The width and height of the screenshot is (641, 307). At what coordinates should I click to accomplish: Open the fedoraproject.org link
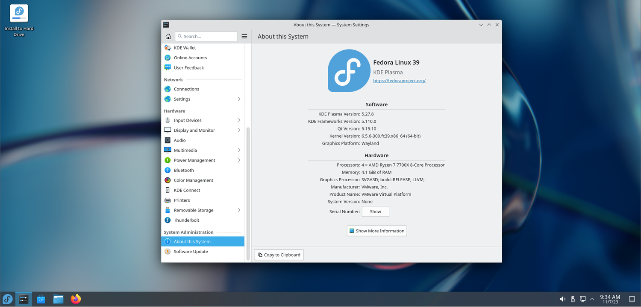click(x=399, y=81)
